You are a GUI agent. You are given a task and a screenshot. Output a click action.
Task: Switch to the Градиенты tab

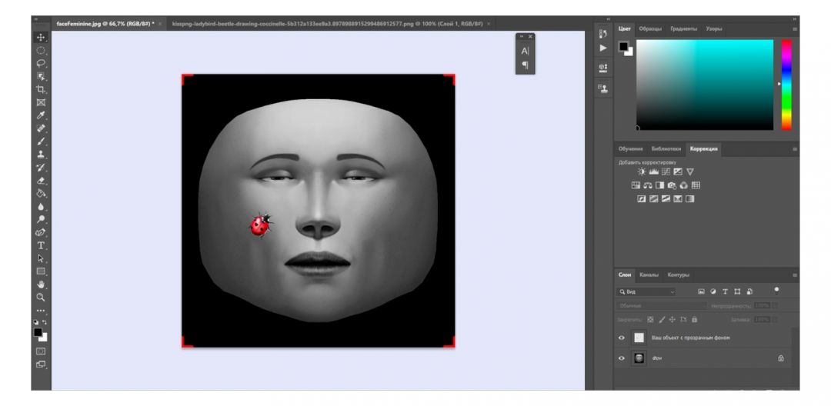coord(683,28)
